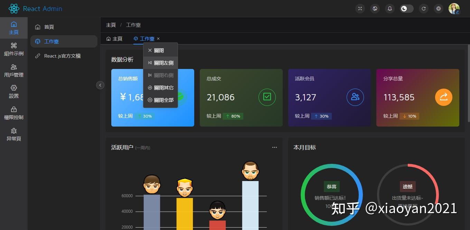Screen dimensions: 470x230
Task: Open notifications via the bell icon
Action: click(389, 8)
